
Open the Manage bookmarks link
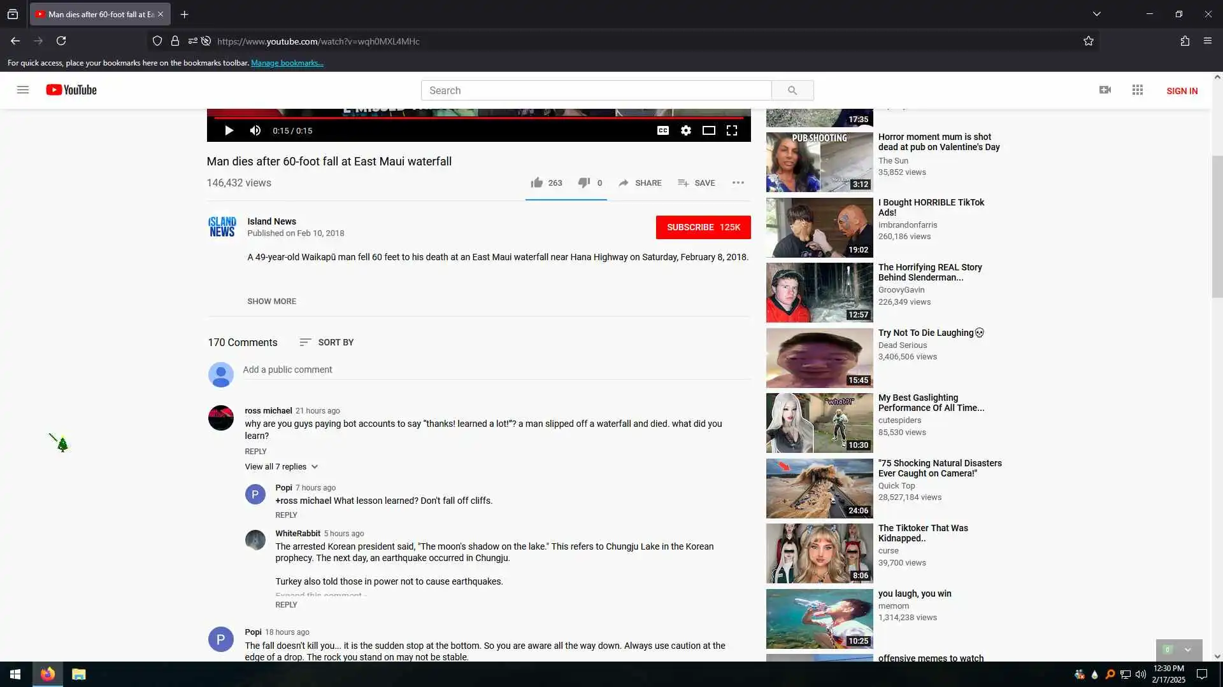287,63
